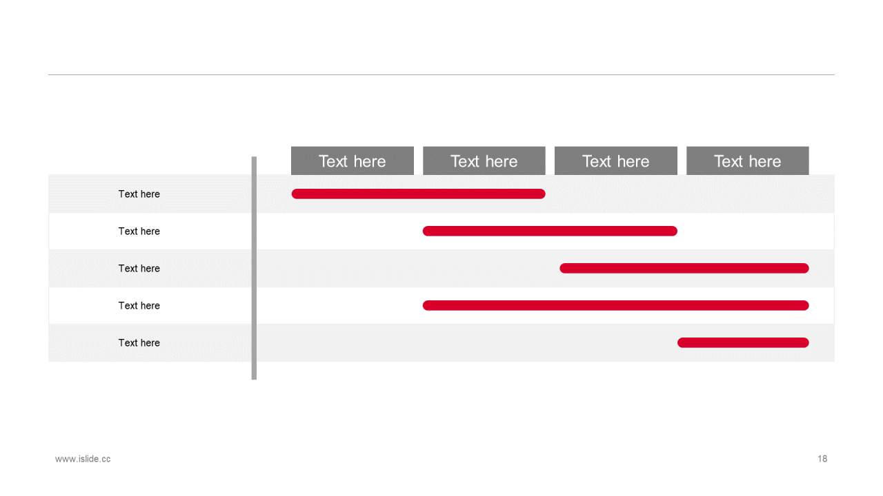Viewport: 883px width, 496px height.
Task: Click the slide number 18 in the footer
Action: (x=822, y=459)
